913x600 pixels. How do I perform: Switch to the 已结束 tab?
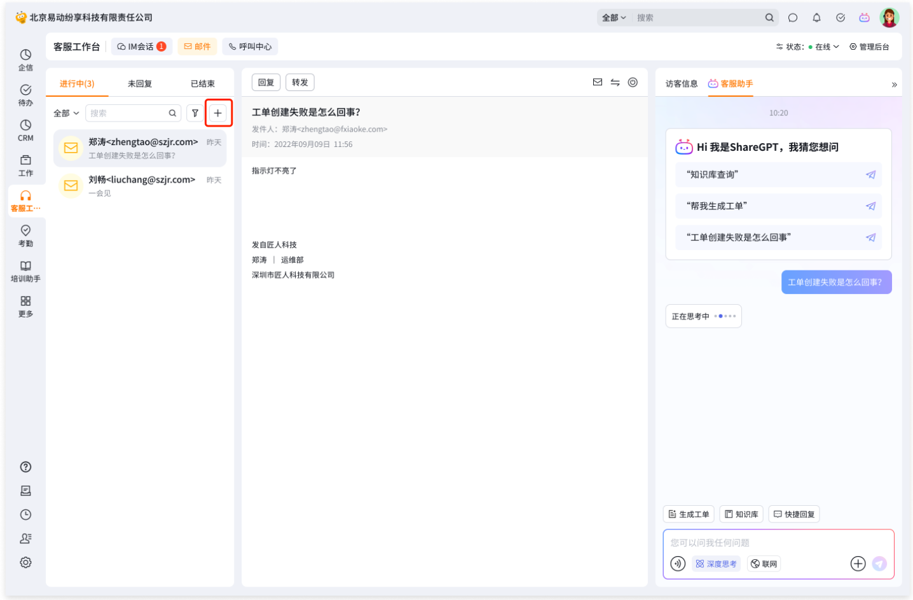pos(203,83)
